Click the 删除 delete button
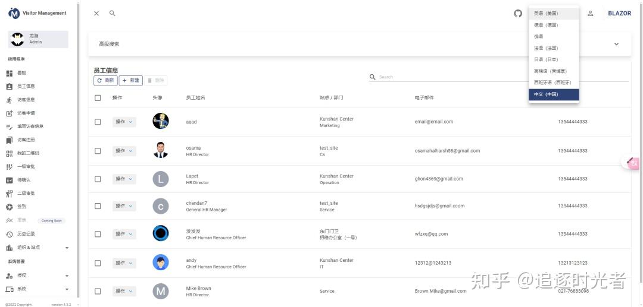 [156, 81]
